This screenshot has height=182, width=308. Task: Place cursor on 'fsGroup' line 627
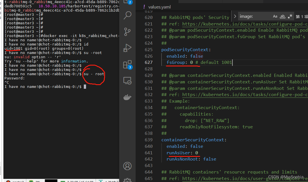[x=176, y=62]
